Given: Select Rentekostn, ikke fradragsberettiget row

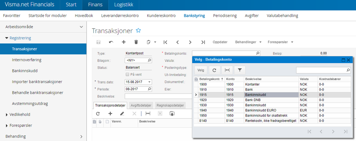Looking at the screenshot, I should click(273, 121).
